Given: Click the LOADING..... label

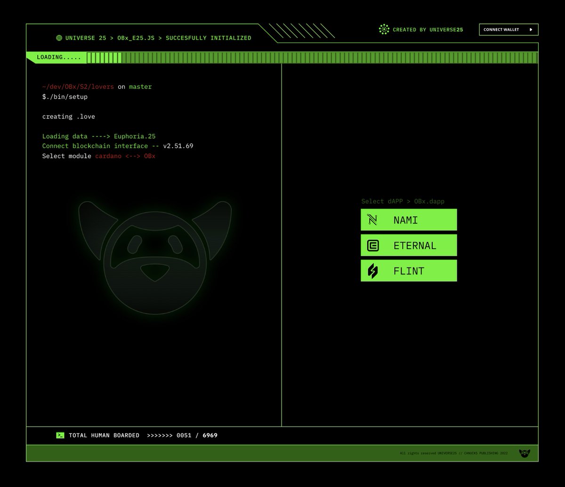Looking at the screenshot, I should tap(59, 57).
